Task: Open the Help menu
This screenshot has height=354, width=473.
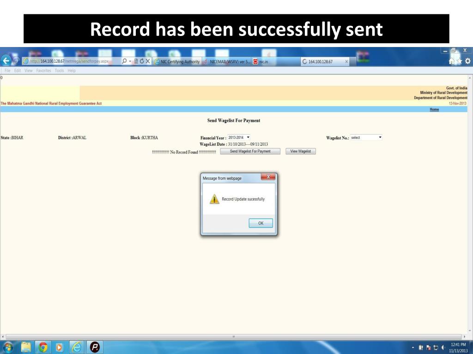Action: (x=72, y=71)
